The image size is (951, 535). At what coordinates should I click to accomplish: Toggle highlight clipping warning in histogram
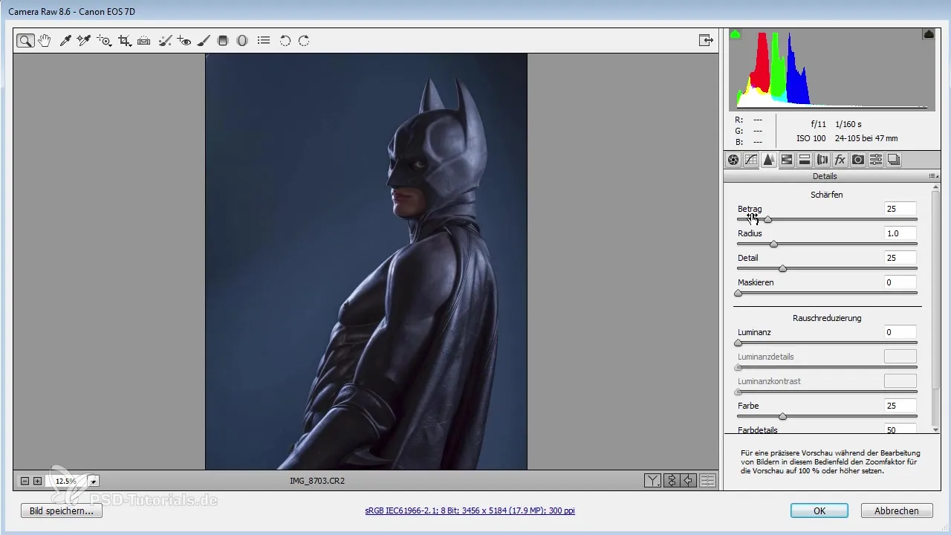click(929, 34)
